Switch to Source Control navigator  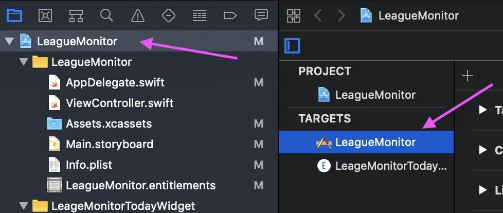[45, 15]
